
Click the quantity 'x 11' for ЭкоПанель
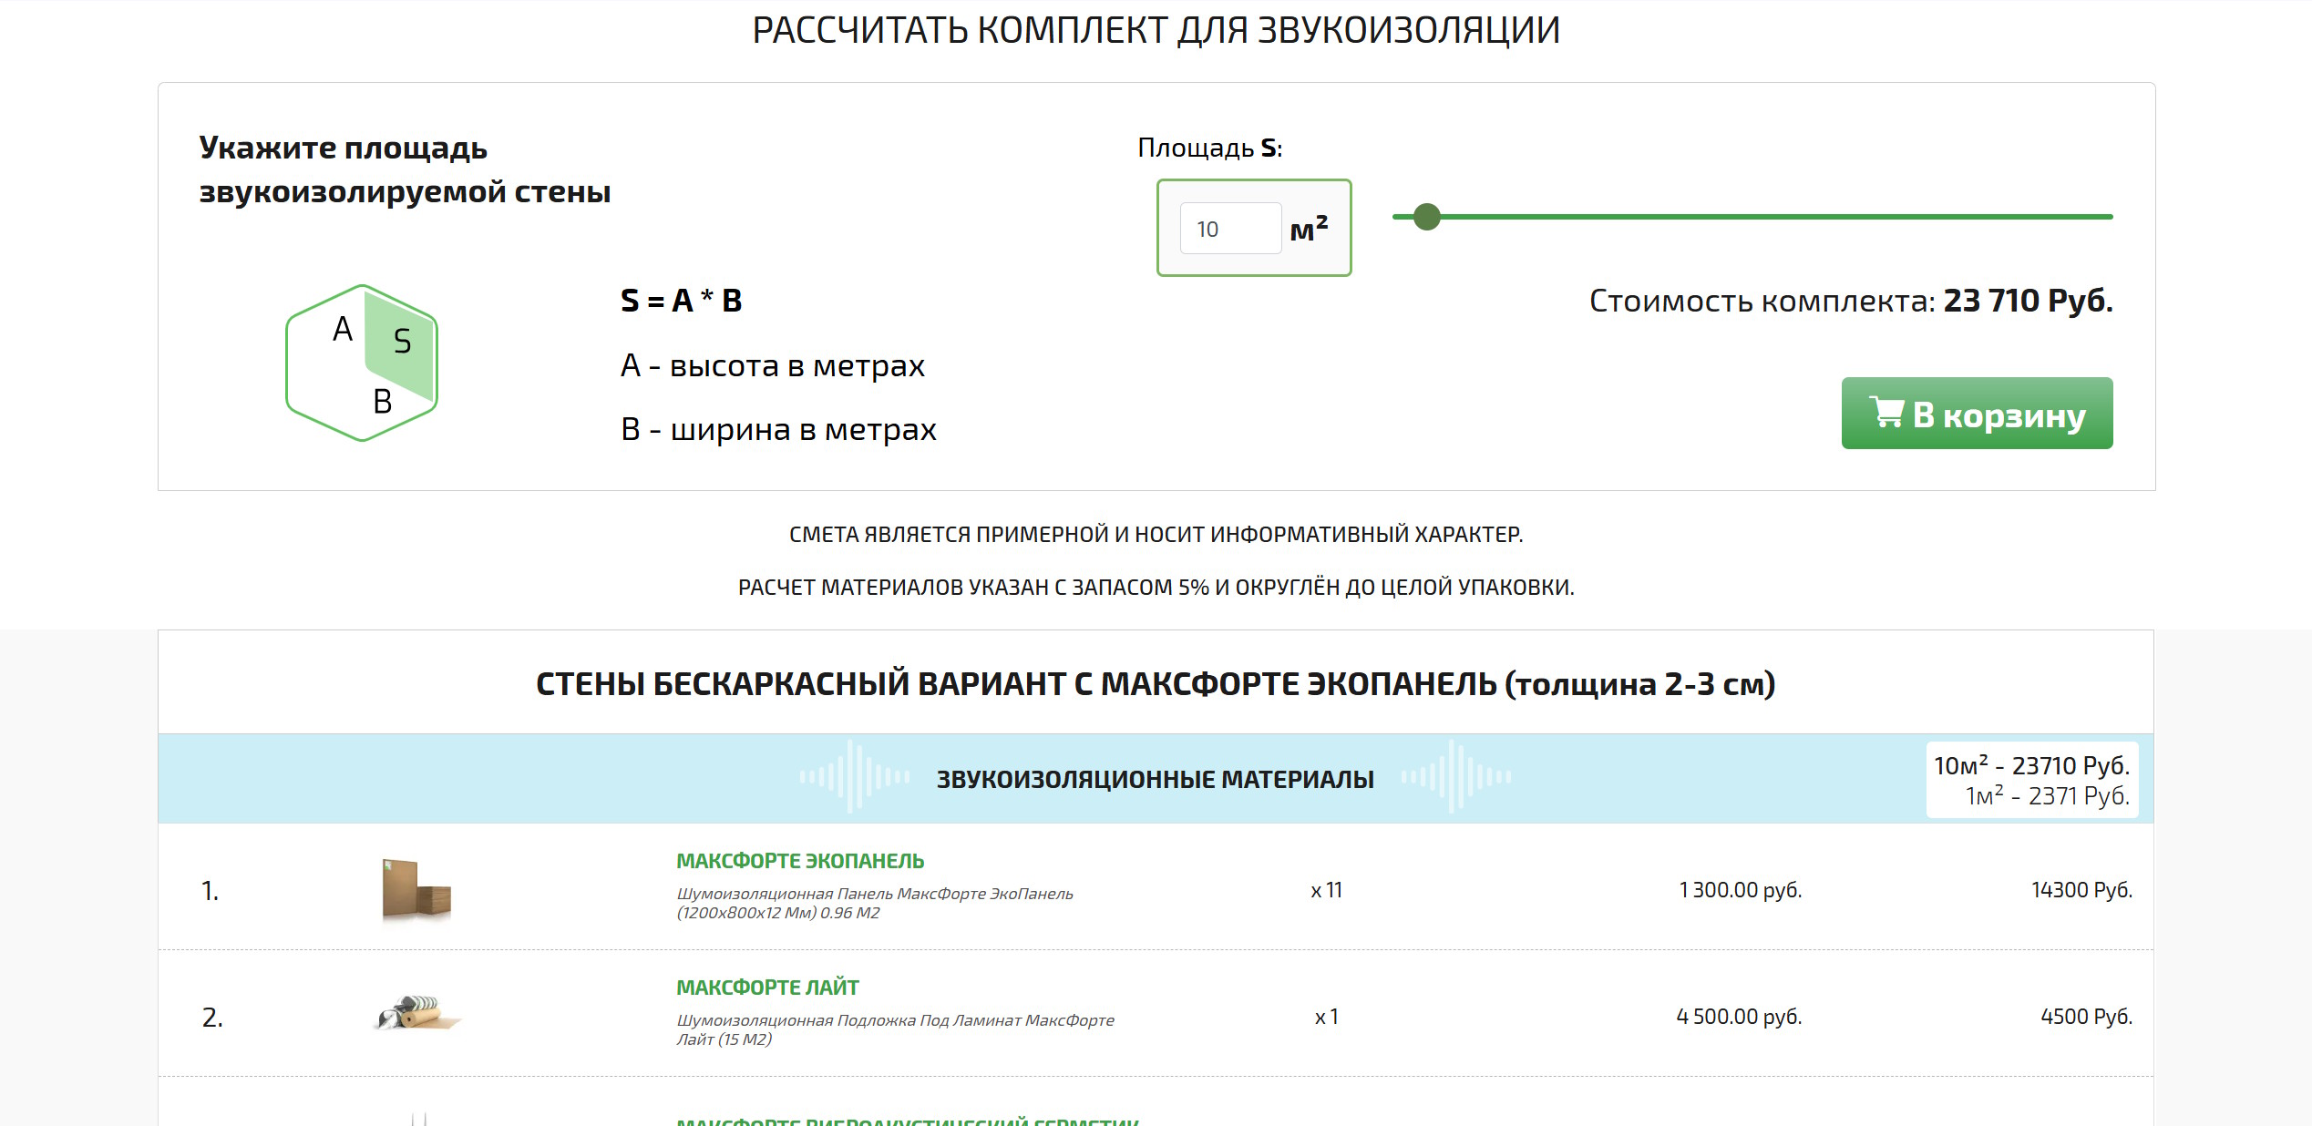pos(1326,890)
